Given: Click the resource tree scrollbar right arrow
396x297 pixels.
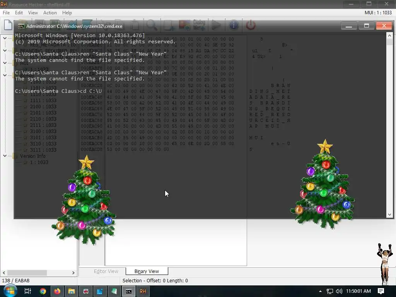Looking at the screenshot, I should tap(73, 273).
